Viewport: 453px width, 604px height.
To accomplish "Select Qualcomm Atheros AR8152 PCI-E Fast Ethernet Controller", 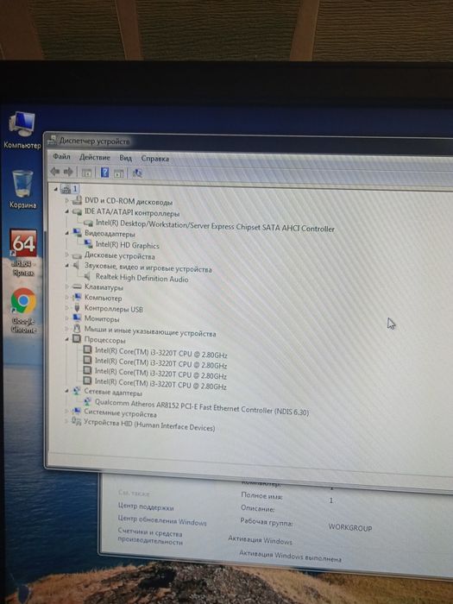I will (201, 407).
